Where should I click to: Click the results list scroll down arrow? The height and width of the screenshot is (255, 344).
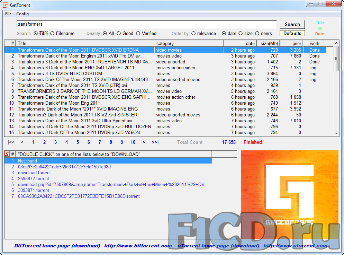[x=336, y=133]
